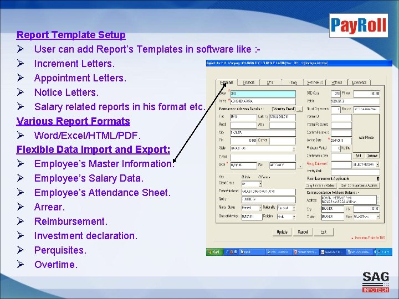Click the highlighted employee Code field
The width and height of the screenshot is (399, 299).
[x=263, y=94]
